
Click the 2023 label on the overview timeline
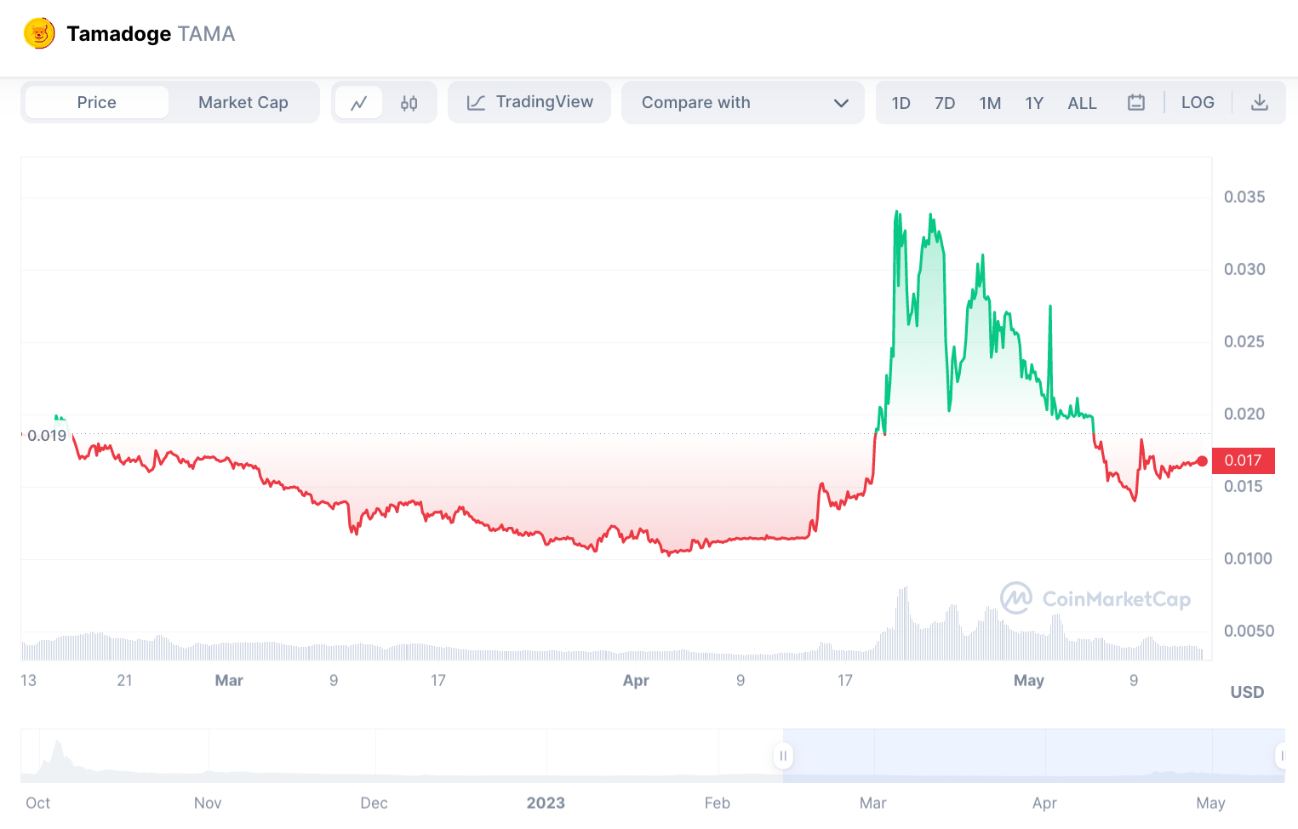(546, 803)
